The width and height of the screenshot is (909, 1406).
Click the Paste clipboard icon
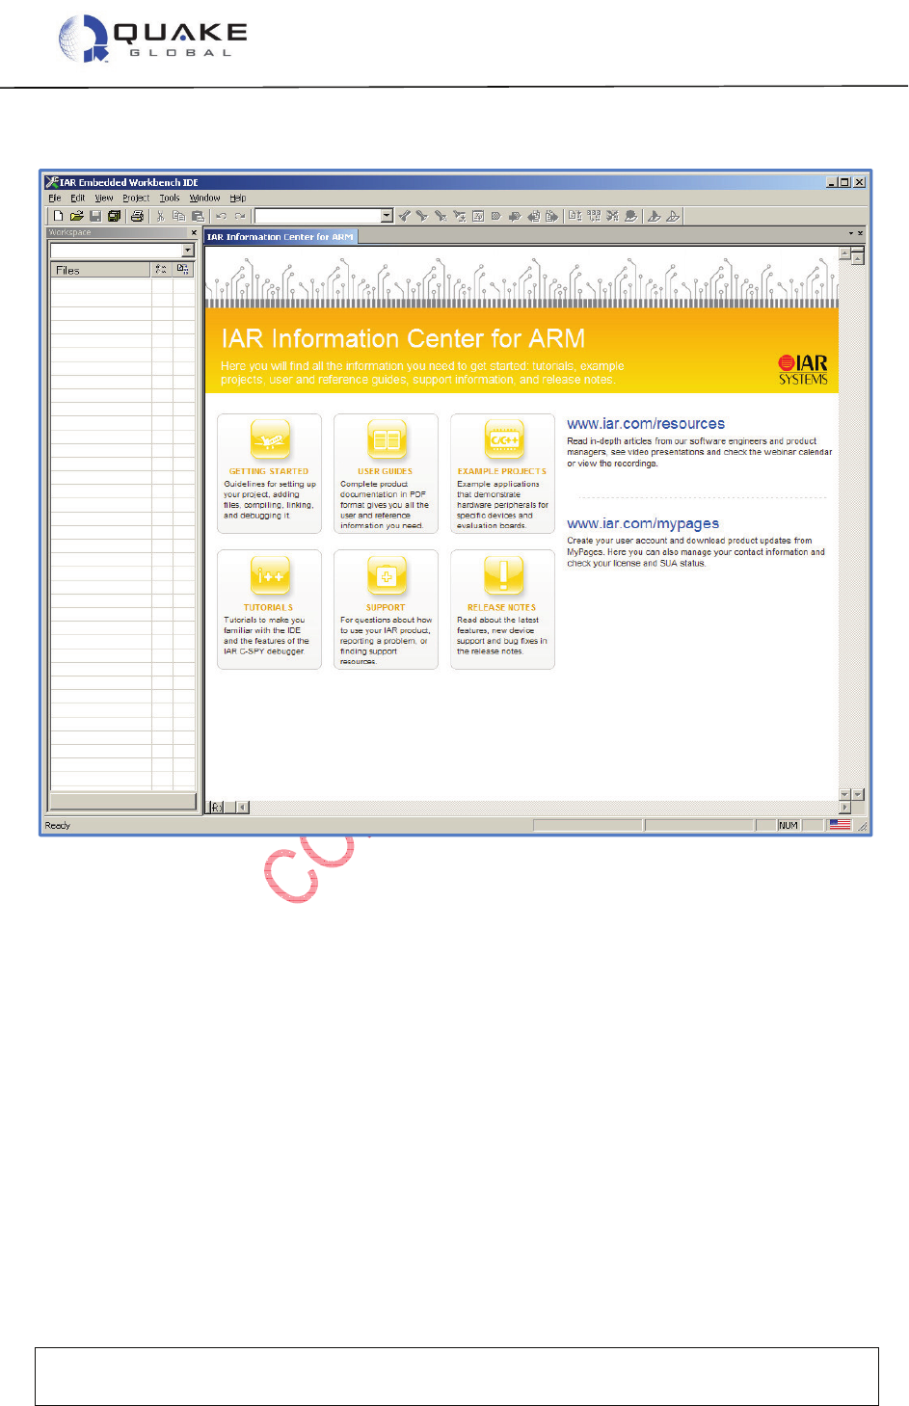click(198, 216)
